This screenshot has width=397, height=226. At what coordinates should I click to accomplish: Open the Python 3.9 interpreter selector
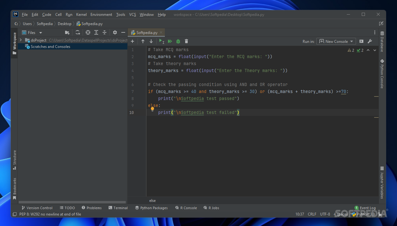point(363,214)
